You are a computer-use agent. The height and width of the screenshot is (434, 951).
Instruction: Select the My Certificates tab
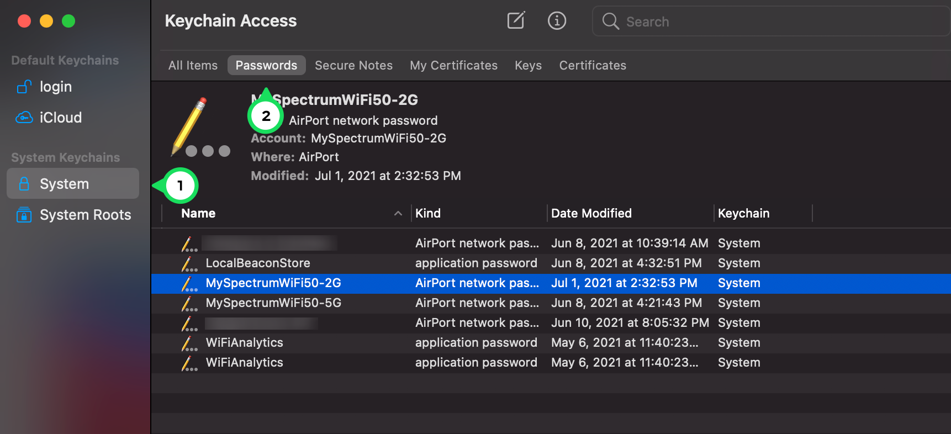(453, 66)
